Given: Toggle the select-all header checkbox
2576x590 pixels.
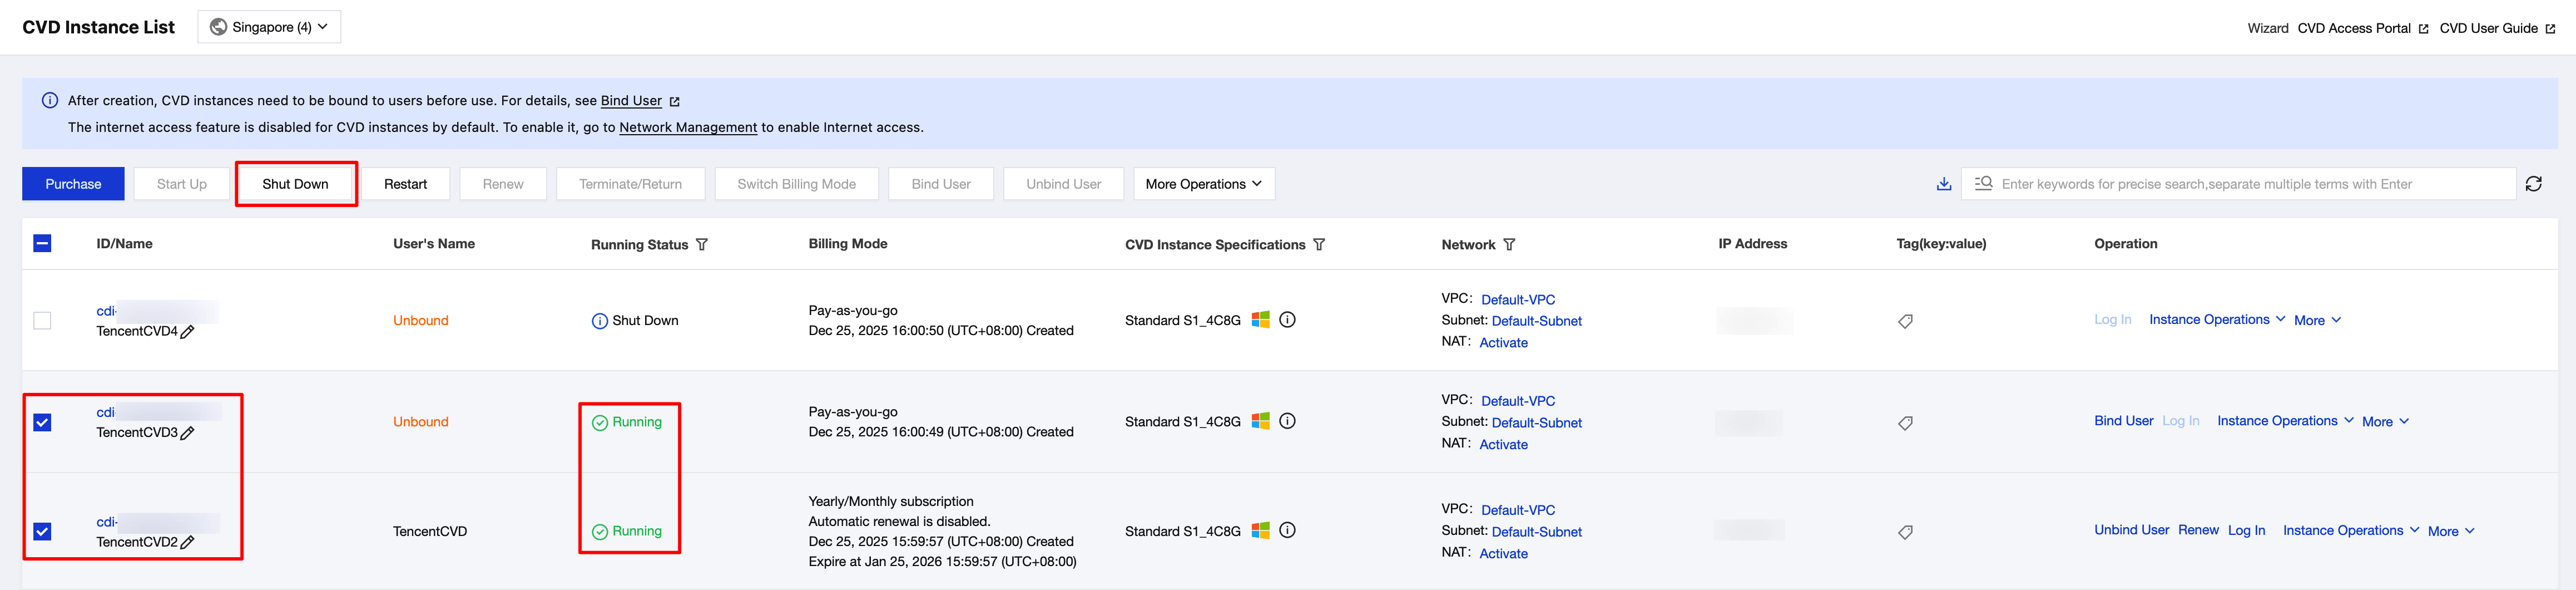Looking at the screenshot, I should (42, 243).
